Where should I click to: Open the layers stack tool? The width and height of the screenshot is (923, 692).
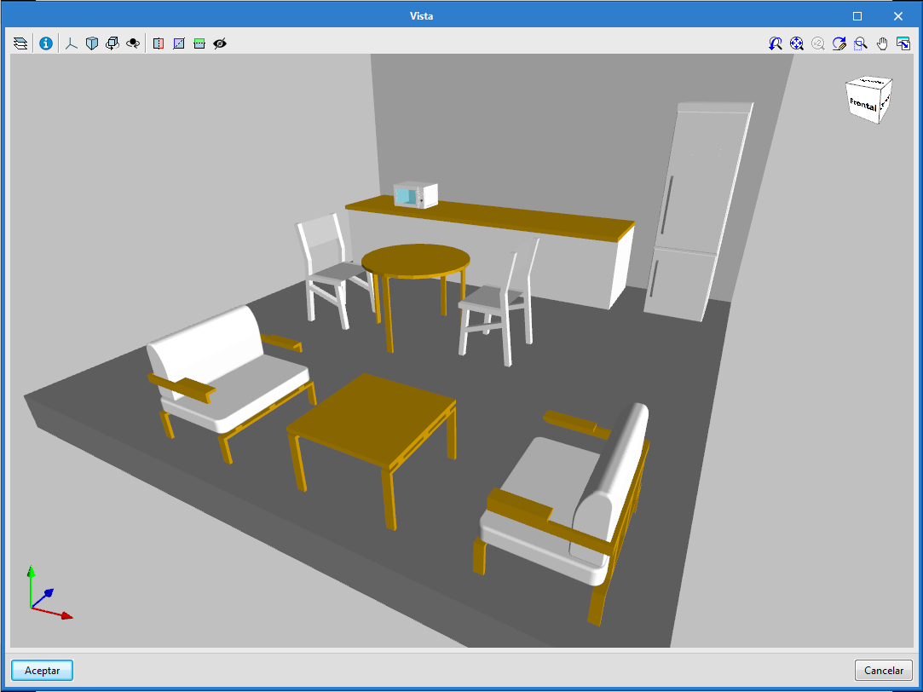[20, 43]
